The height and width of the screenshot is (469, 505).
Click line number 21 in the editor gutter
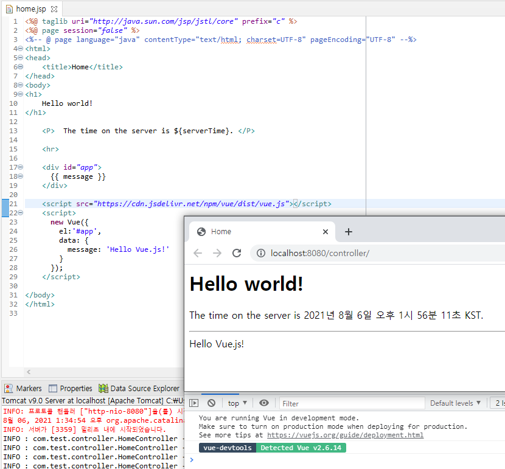coord(13,204)
